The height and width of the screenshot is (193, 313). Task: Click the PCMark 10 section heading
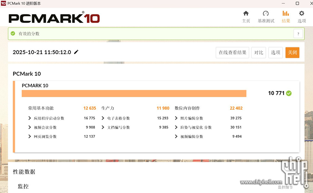point(27,74)
